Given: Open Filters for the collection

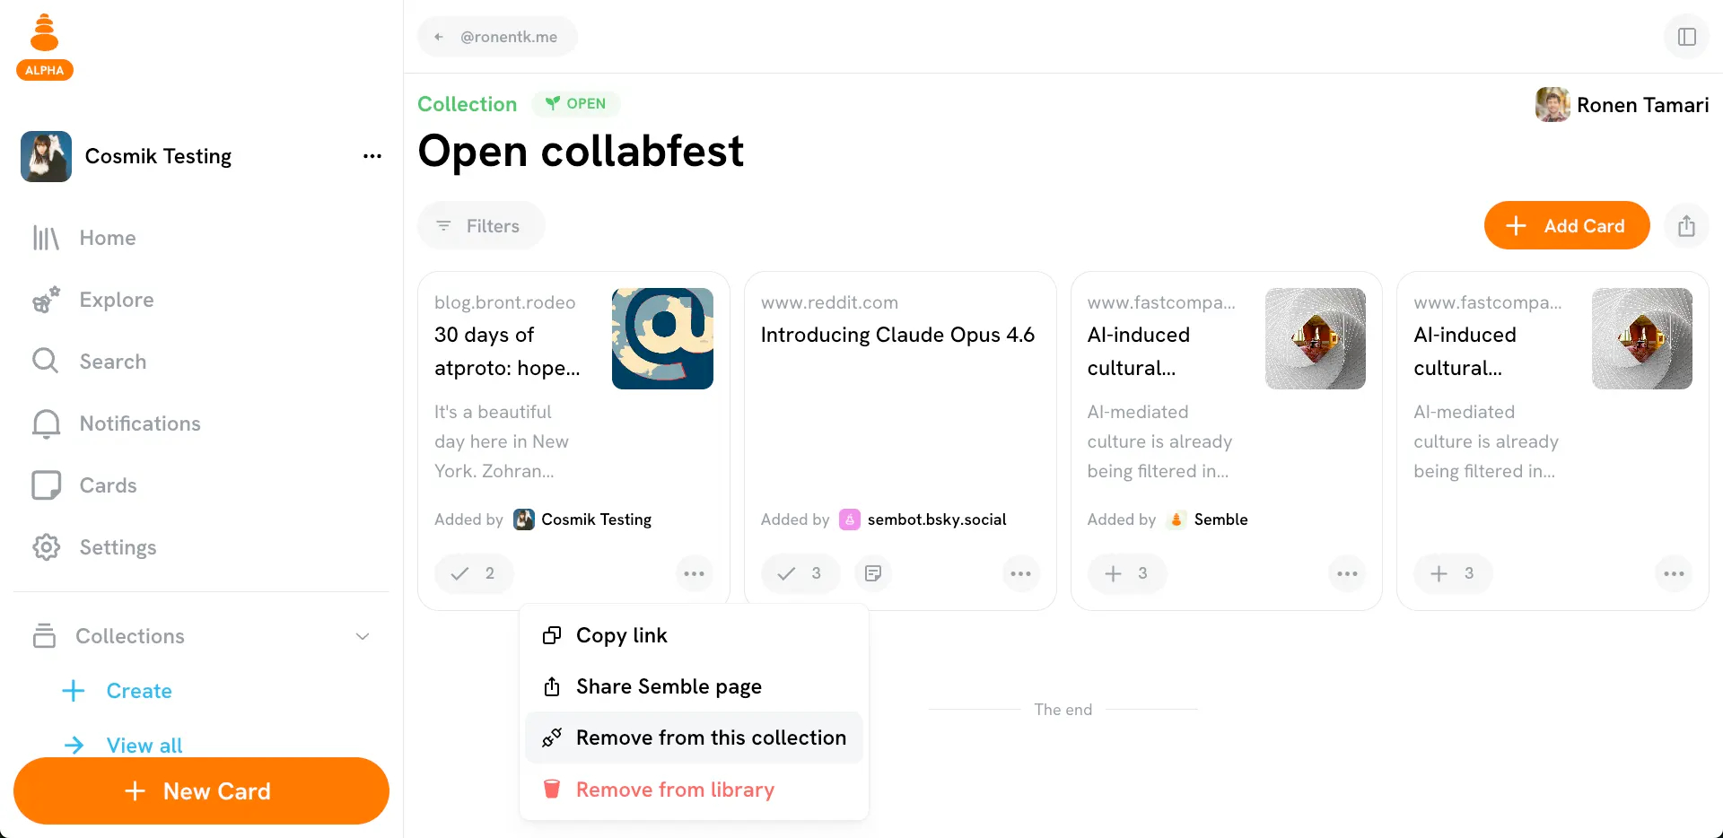Looking at the screenshot, I should click(x=480, y=226).
